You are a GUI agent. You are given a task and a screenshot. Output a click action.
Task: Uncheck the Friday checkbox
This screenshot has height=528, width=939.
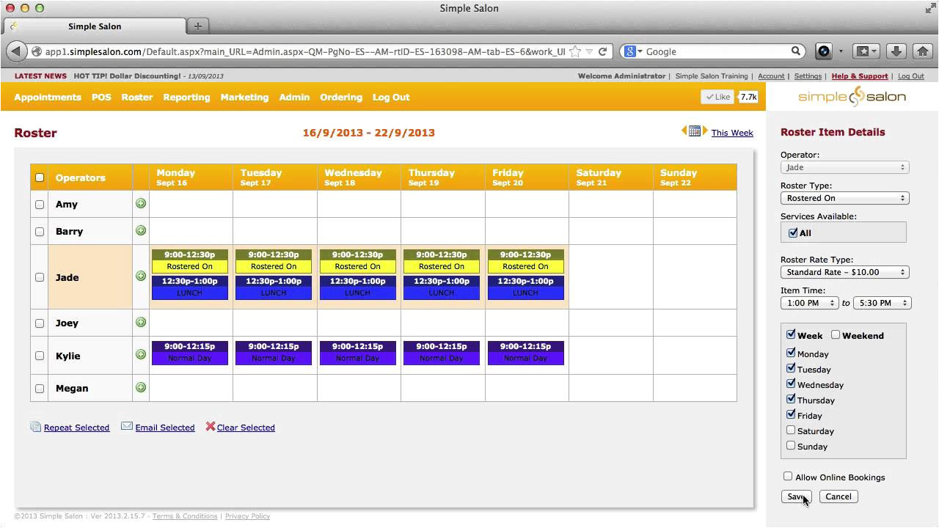pos(791,414)
